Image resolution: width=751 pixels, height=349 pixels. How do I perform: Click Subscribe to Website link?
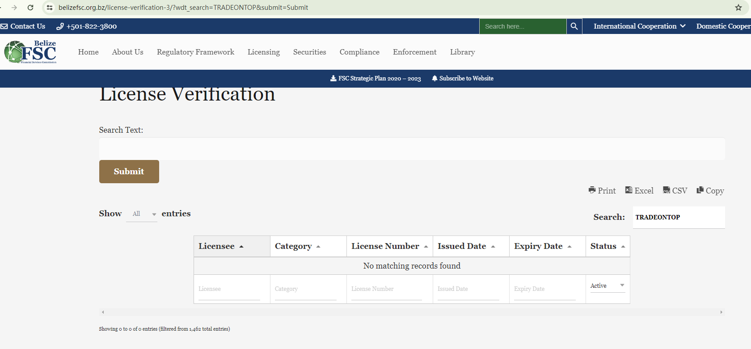pos(466,78)
